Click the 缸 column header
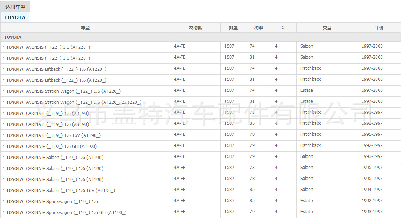405x218 pixels. 284,27
